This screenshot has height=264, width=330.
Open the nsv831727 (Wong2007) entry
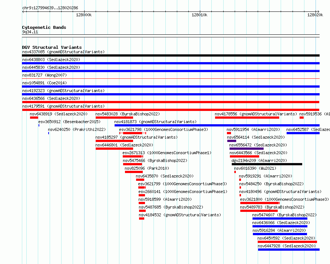(x=44, y=75)
